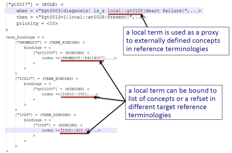232x153 pixels.
Task: Click the annotation box about refset bindings
Action: [175, 102]
